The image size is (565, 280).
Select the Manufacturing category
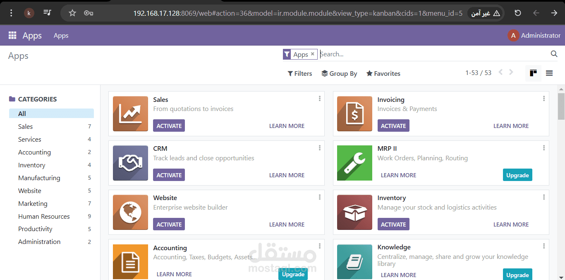[51, 178]
